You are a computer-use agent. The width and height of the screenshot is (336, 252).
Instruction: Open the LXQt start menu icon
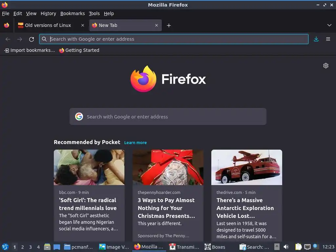click(5, 247)
